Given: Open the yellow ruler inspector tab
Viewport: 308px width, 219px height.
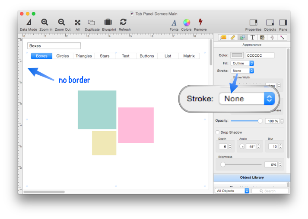Looking at the screenshot, I should pos(233,37).
